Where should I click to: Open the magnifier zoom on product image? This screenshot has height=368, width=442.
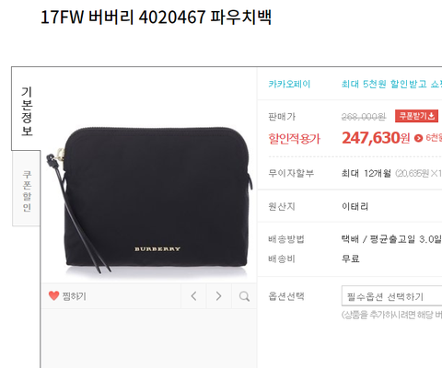(x=244, y=296)
